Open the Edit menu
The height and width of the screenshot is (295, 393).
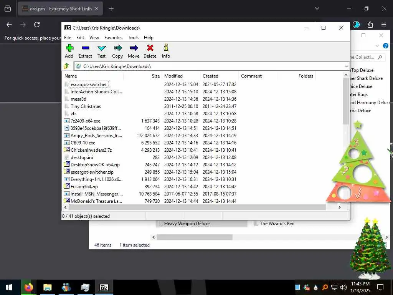point(80,38)
